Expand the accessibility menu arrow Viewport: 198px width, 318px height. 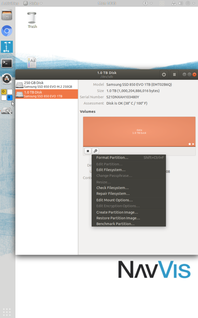click(151, 3)
